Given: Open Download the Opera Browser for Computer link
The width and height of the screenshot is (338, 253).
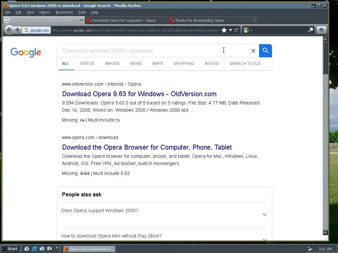Looking at the screenshot, I should [147, 147].
